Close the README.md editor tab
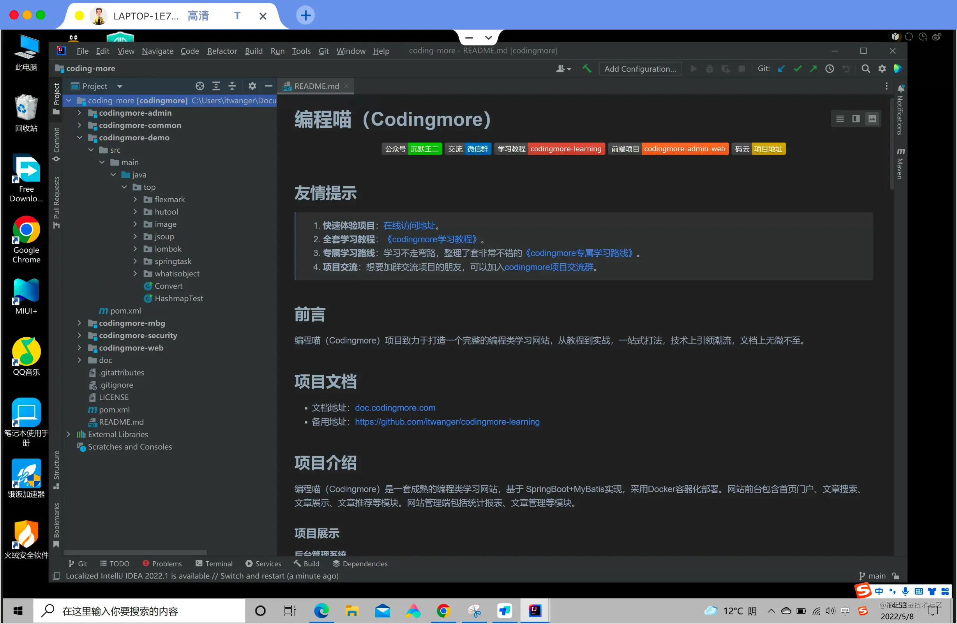The height and width of the screenshot is (624, 957). pos(347,86)
